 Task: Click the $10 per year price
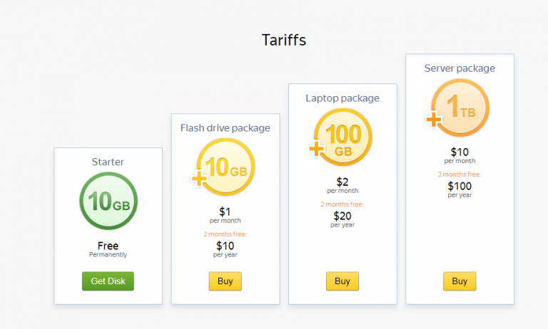(225, 248)
